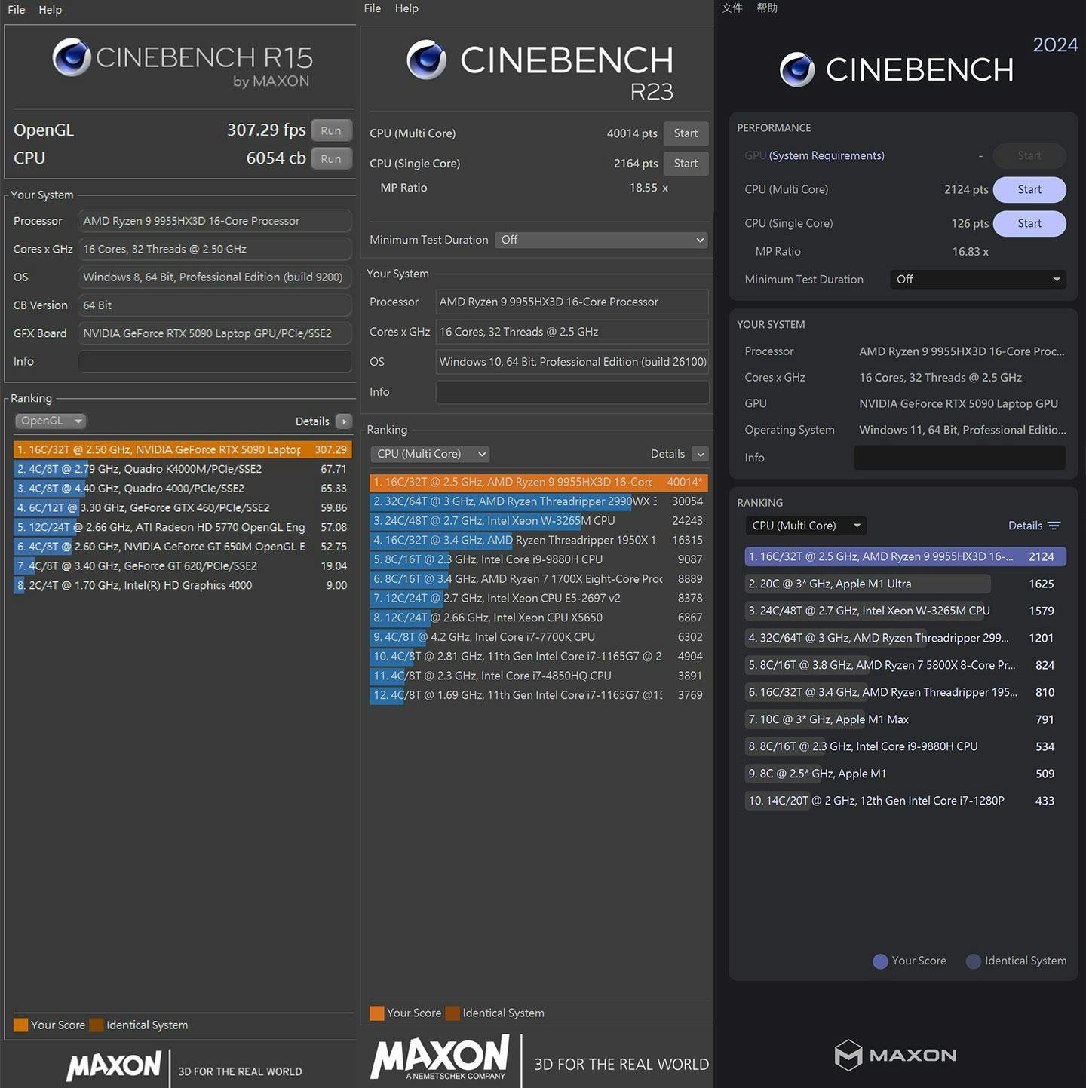Image resolution: width=1086 pixels, height=1088 pixels.
Task: Select RTX 5090 Laptop ranking row in R15
Action: [x=183, y=449]
